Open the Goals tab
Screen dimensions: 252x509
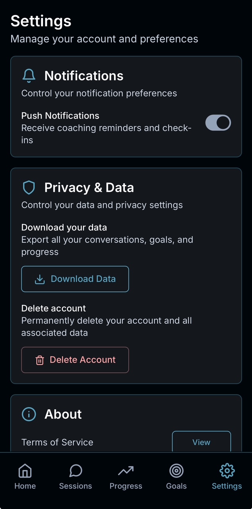176,476
